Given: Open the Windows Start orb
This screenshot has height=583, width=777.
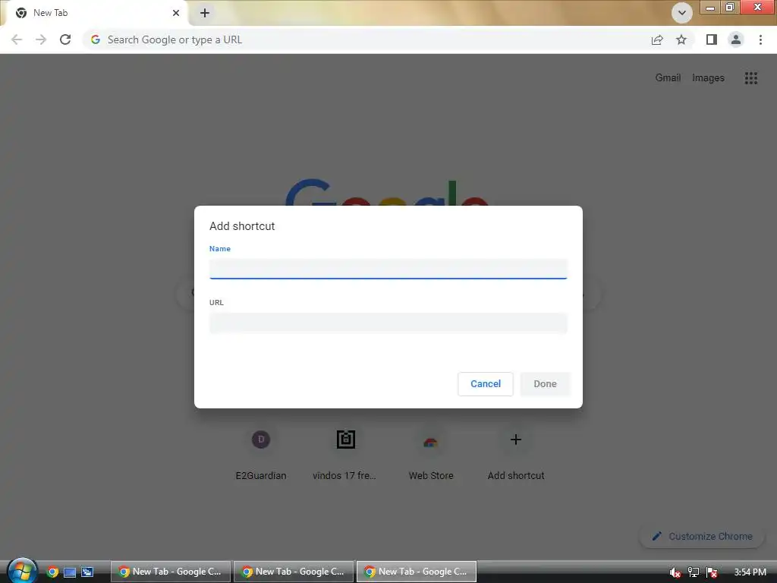Looking at the screenshot, I should 22,571.
